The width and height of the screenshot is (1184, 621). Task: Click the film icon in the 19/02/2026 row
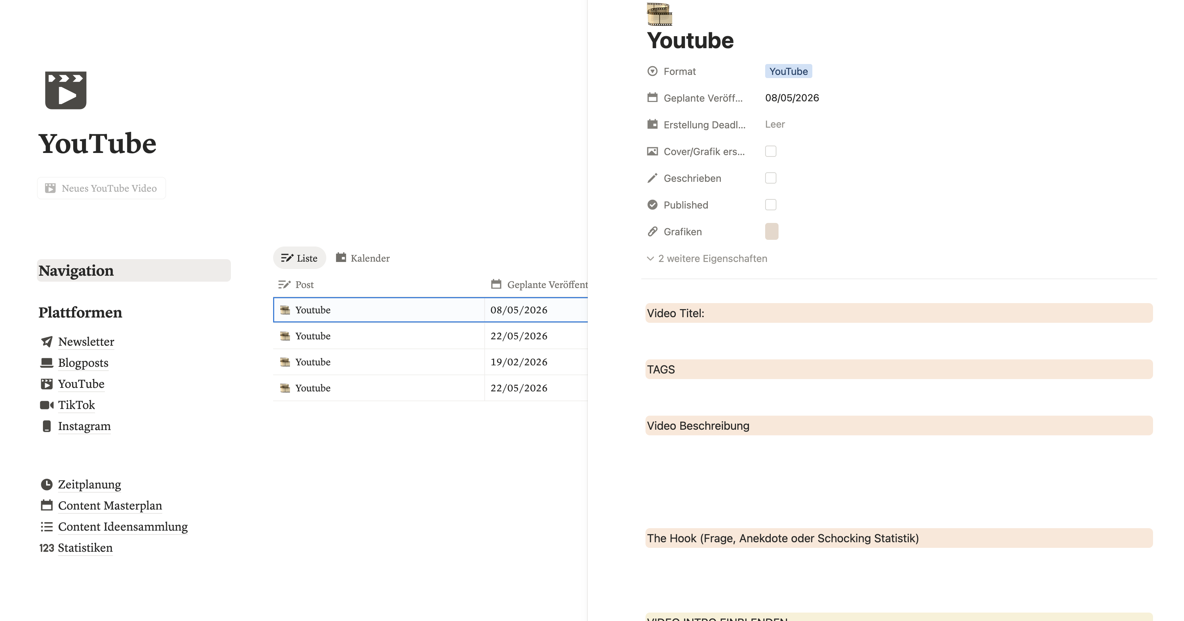pyautogui.click(x=285, y=362)
